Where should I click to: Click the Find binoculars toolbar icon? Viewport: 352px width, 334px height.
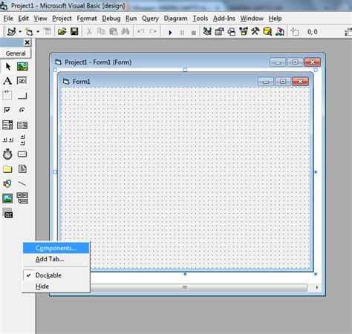click(126, 31)
